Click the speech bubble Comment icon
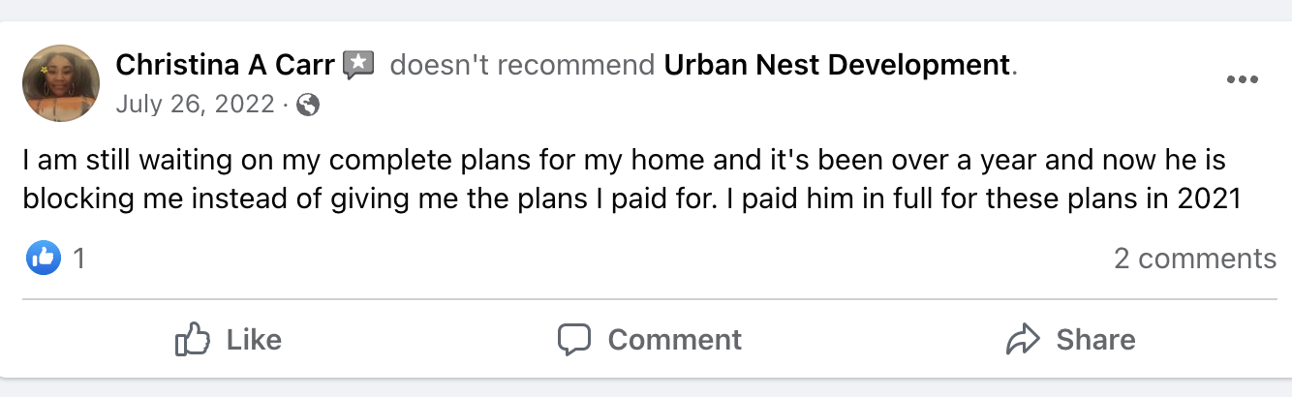Screen dimensions: 1292x397 (x=574, y=340)
